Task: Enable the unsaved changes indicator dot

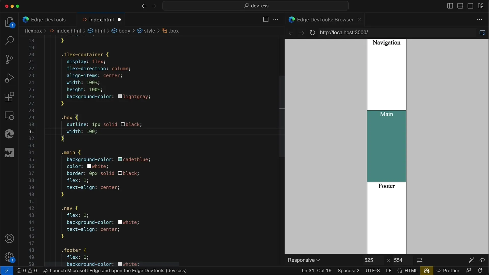Action: click(x=119, y=19)
